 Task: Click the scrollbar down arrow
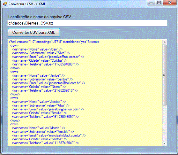[x=165, y=143]
